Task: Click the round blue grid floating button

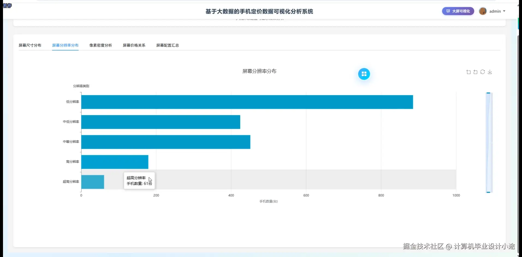Action: (364, 74)
